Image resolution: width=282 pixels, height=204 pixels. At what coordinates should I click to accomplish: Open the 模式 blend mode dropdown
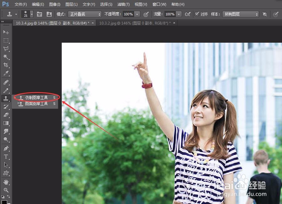click(x=85, y=14)
